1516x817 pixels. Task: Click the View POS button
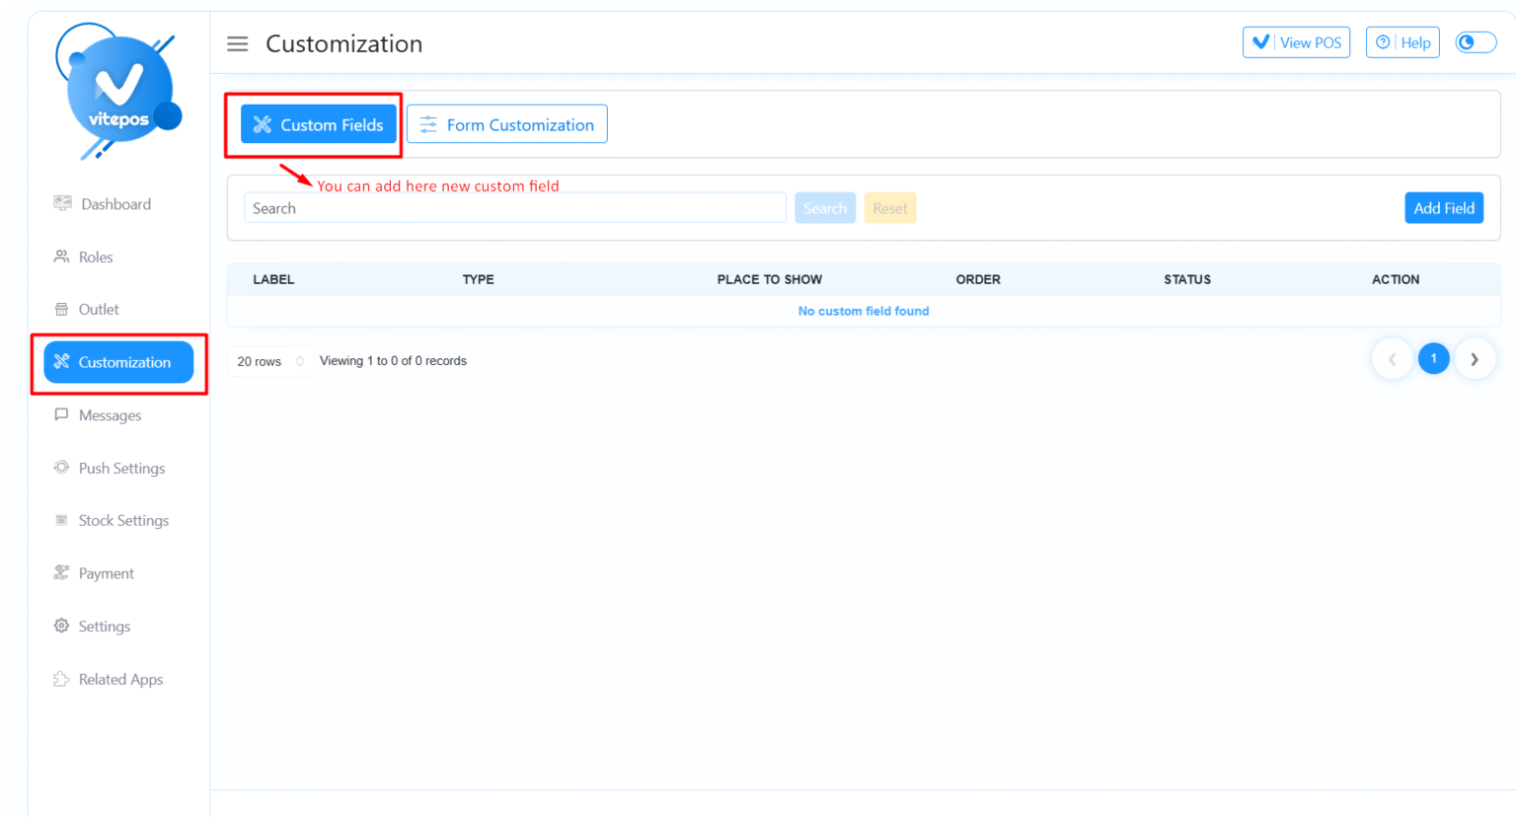pyautogui.click(x=1296, y=42)
